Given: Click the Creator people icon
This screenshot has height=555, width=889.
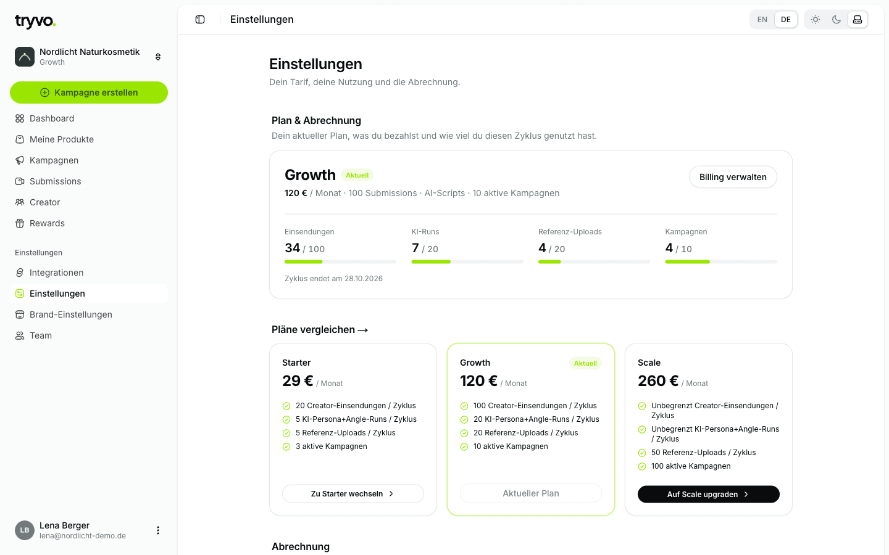Looking at the screenshot, I should pos(20,202).
